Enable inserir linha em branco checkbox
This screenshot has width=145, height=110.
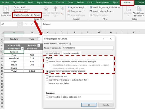tap(47, 80)
